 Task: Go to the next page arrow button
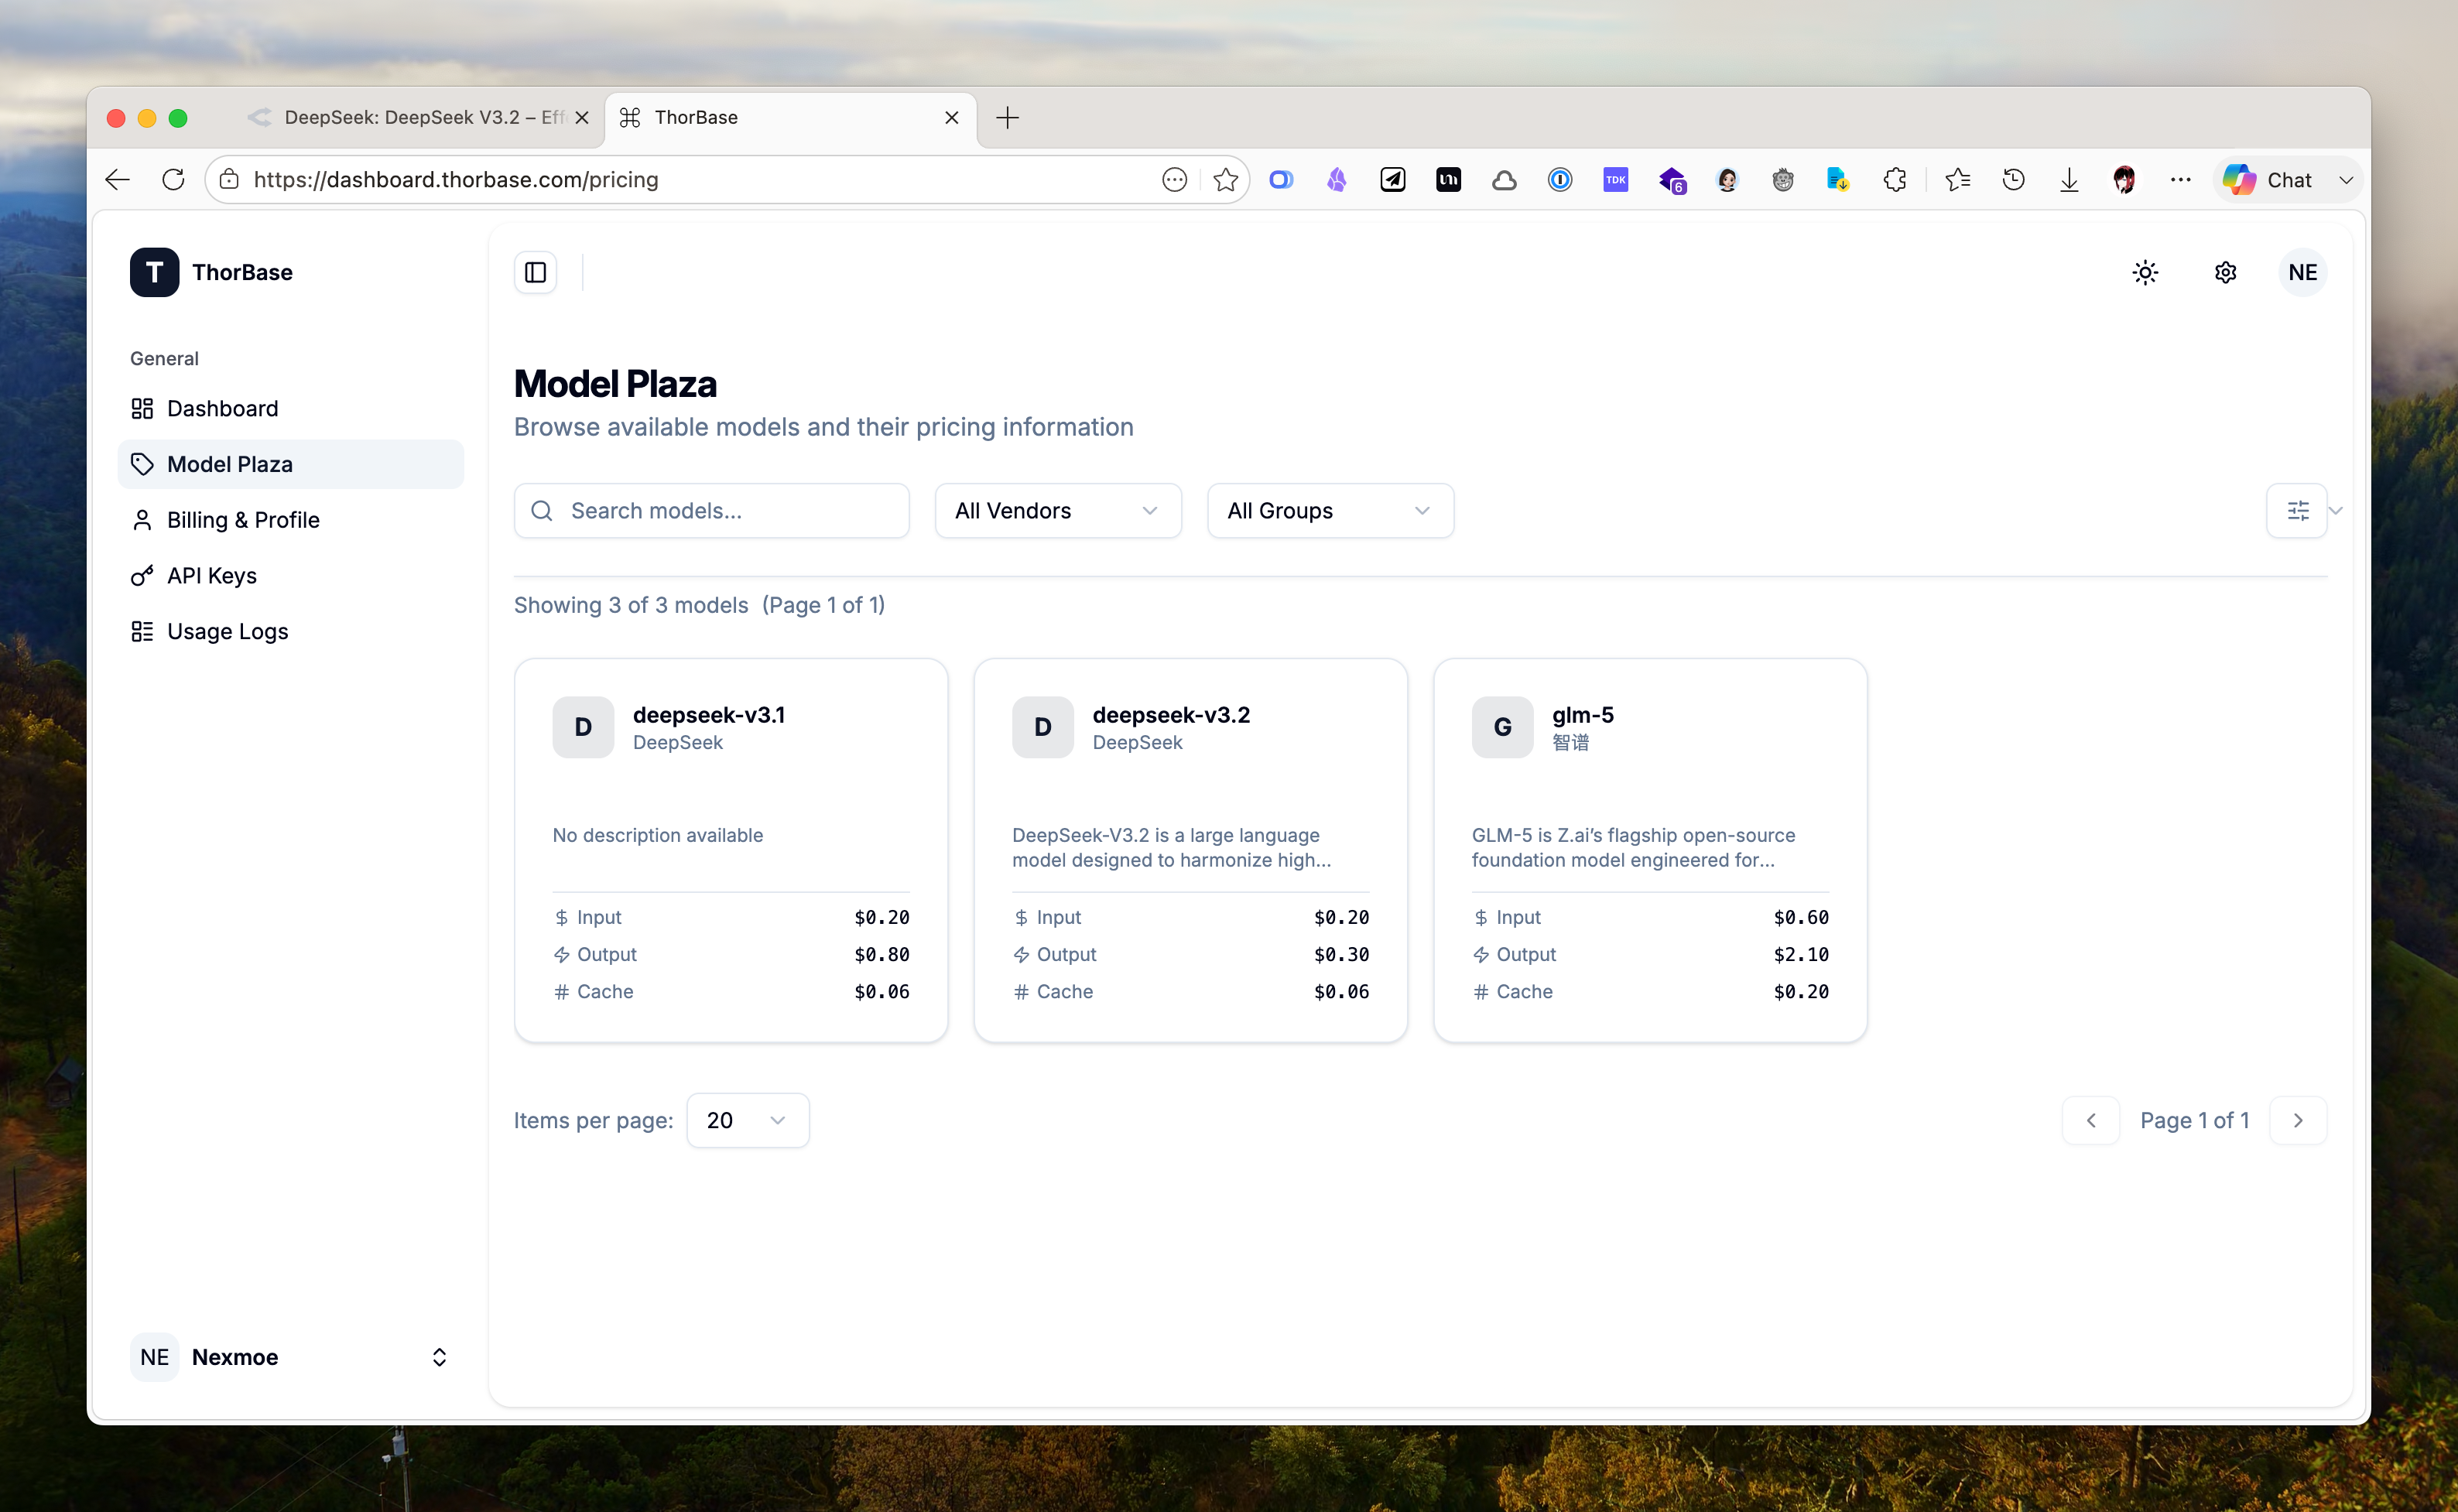click(x=2297, y=1120)
